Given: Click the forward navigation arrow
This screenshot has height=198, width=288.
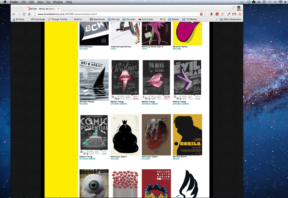Looking at the screenshot, I should pyautogui.click(x=18, y=14).
